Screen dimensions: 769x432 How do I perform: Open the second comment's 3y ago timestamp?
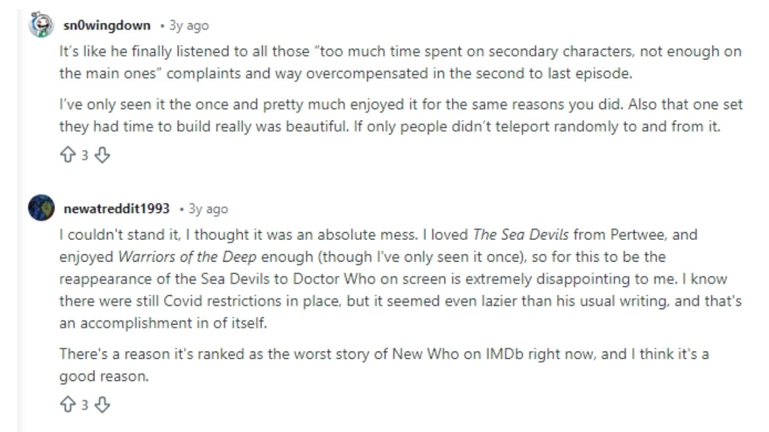click(x=210, y=208)
